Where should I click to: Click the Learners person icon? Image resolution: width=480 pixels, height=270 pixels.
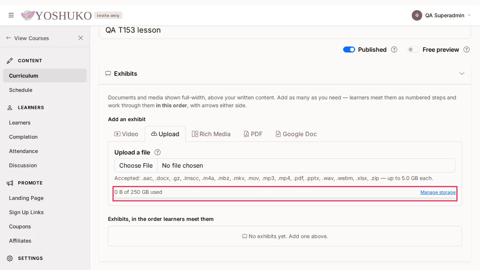click(x=10, y=108)
